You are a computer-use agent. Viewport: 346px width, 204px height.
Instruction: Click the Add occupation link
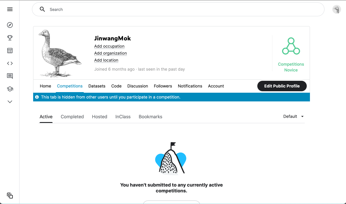click(x=109, y=46)
